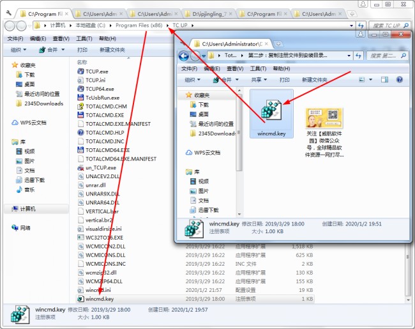Select TCUP64.exe in the file list
The image size is (415, 329).
click(x=100, y=89)
